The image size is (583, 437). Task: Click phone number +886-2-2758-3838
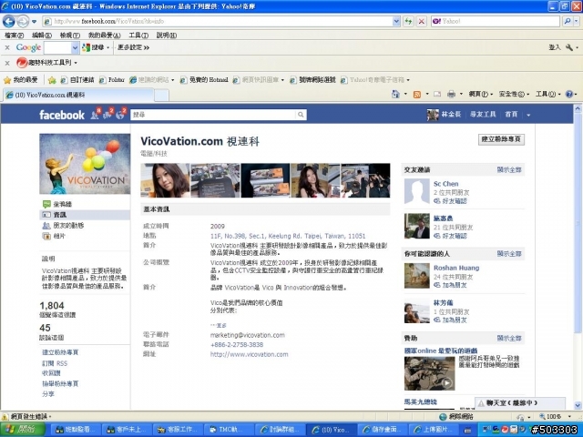click(237, 344)
